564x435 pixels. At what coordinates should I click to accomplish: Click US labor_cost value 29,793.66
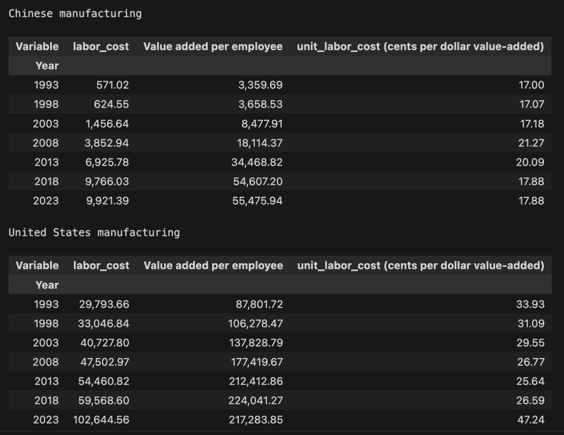click(104, 305)
